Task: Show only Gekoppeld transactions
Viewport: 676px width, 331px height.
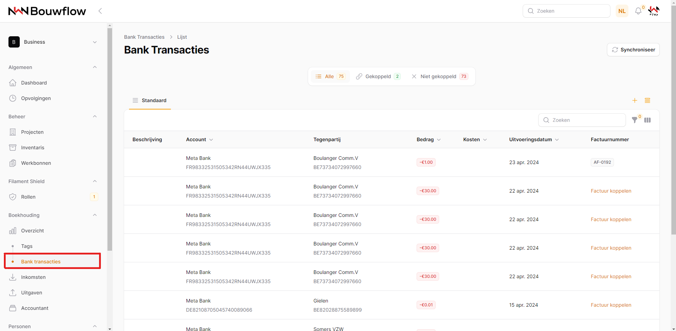Action: (378, 76)
